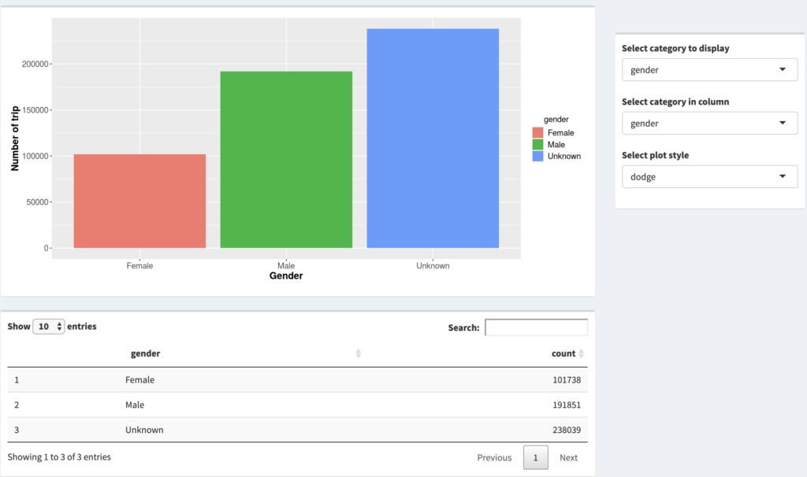Viewport: 807px width, 477px height.
Task: Select page 1 pagination button
Action: point(535,457)
